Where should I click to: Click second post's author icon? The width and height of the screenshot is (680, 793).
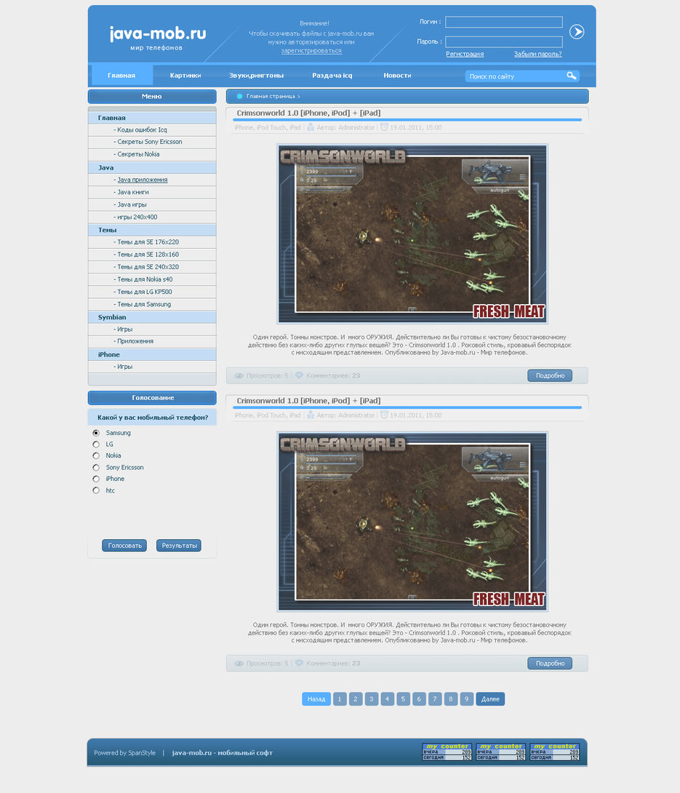[311, 415]
